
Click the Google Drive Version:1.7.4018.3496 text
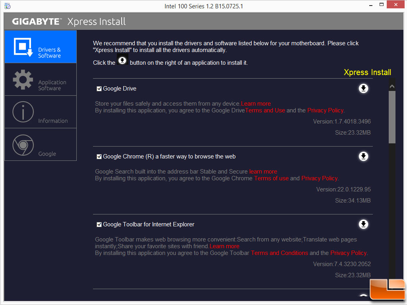pos(342,122)
